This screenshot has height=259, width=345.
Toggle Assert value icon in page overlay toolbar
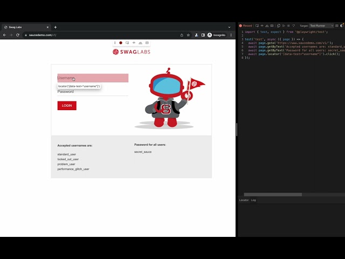[x=147, y=43]
